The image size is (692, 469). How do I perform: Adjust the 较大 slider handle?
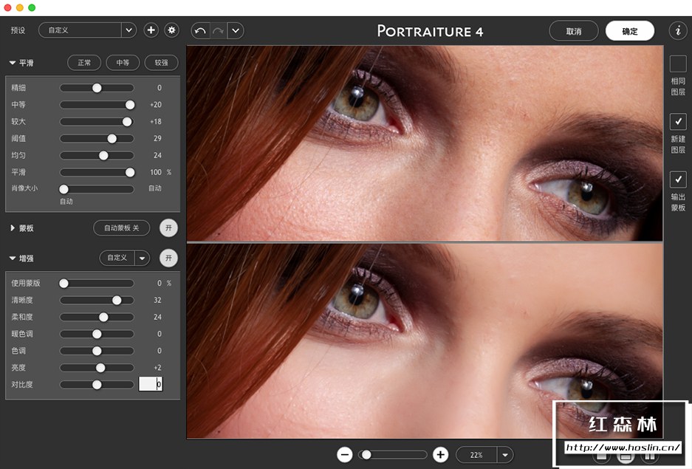point(127,121)
